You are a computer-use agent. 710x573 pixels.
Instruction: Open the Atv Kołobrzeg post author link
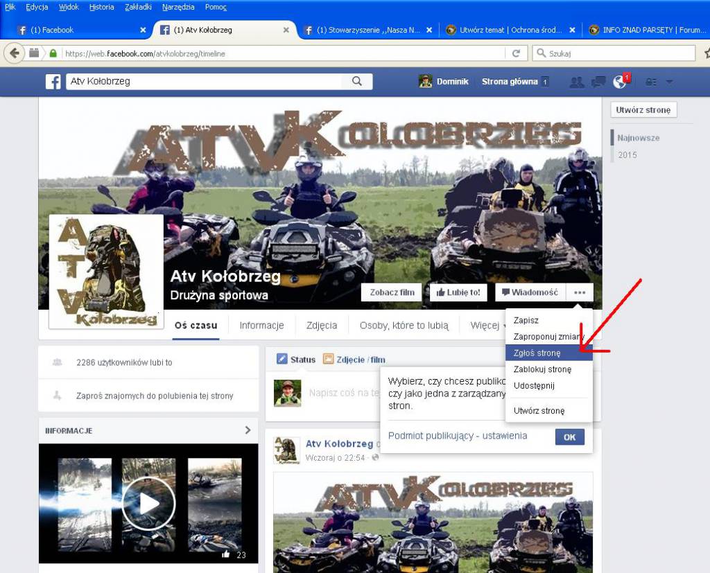[339, 443]
